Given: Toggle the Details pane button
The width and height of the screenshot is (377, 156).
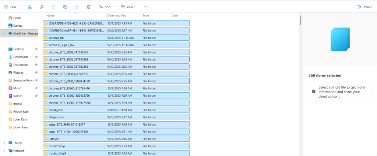Looking at the screenshot, I should 364,7.
